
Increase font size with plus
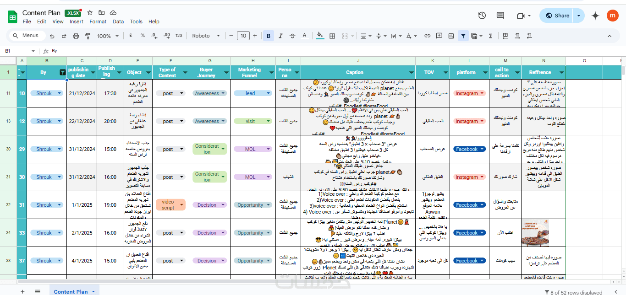(x=255, y=36)
